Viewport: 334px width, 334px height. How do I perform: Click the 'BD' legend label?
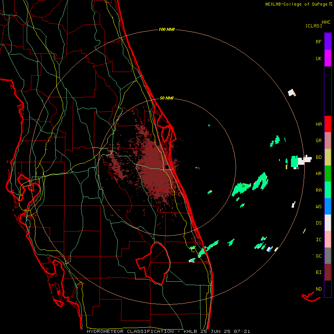point(318,157)
